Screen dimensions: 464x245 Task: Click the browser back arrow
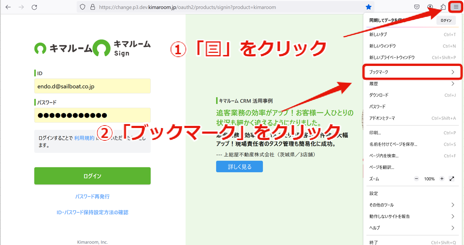(x=8, y=7)
